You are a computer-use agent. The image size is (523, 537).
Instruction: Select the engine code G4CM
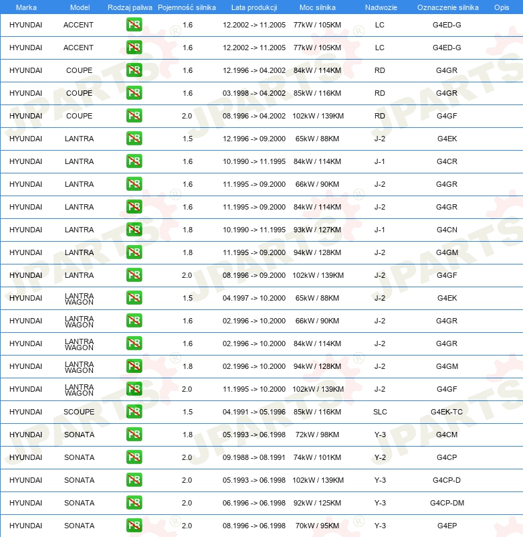[447, 435]
